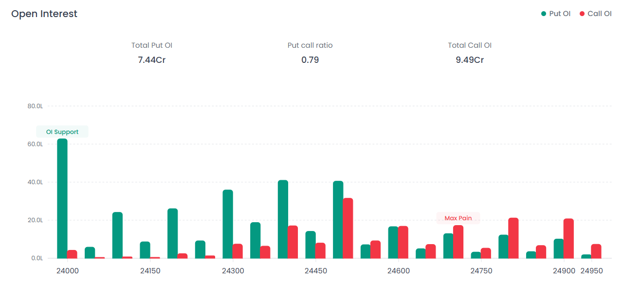Click the 24750 strike axis label

pos(481,270)
